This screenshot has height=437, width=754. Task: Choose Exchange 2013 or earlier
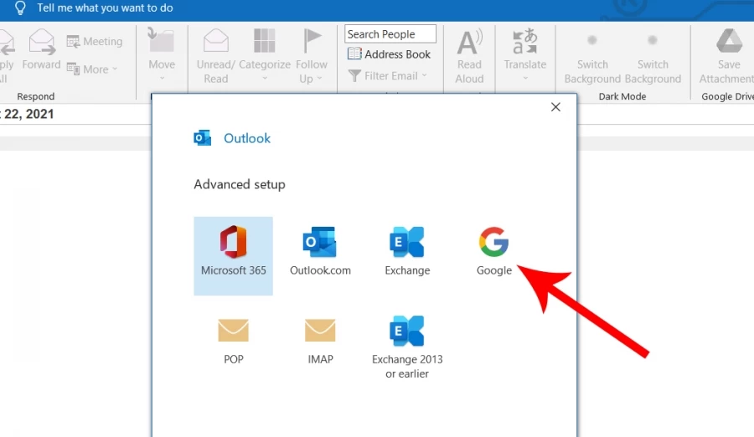pyautogui.click(x=407, y=347)
